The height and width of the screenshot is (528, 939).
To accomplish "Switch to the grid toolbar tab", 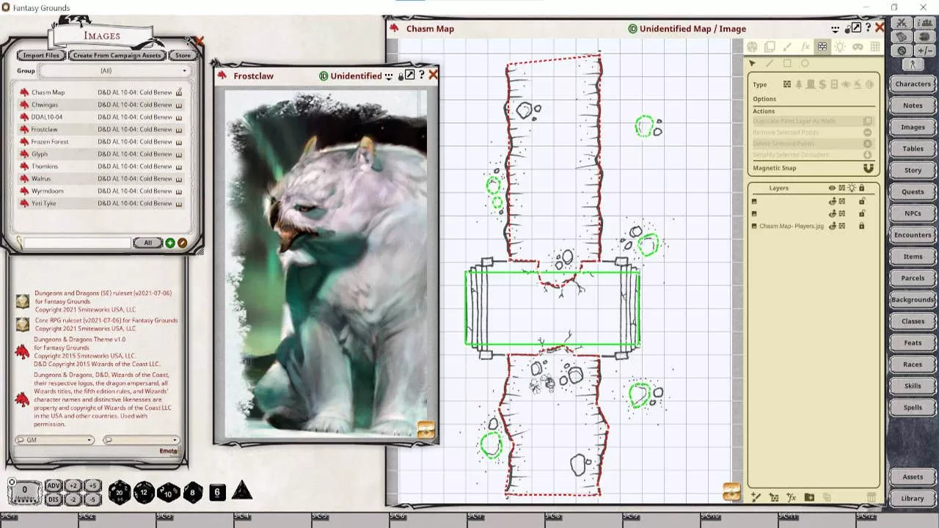I will click(x=875, y=46).
